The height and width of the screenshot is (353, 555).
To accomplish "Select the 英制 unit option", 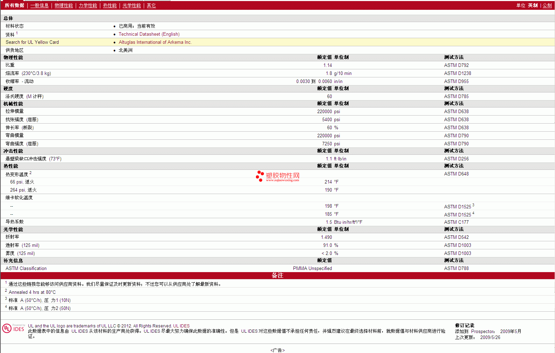I will pos(533,6).
